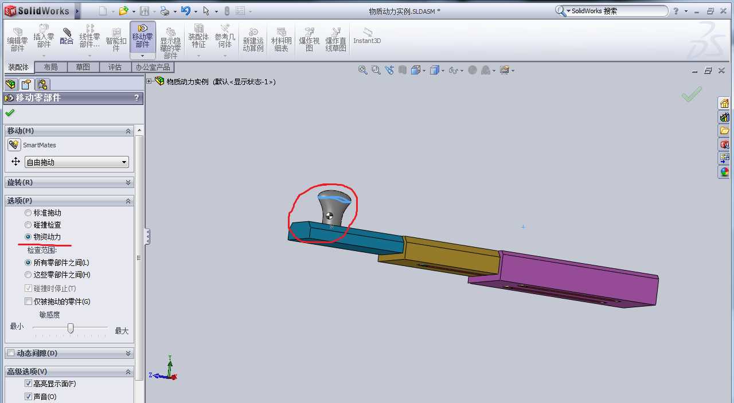Image resolution: width=734 pixels, height=403 pixels.
Task: Select the 标准拖动 radio option
Action: (28, 213)
